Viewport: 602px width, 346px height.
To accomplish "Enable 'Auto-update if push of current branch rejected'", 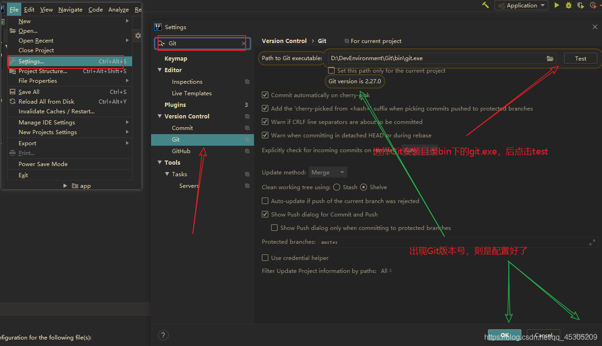I will click(265, 201).
